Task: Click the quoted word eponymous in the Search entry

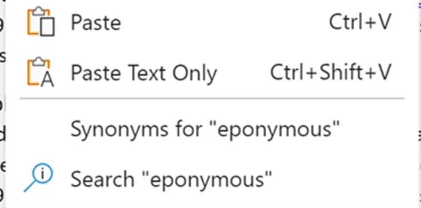Action: click(x=210, y=179)
